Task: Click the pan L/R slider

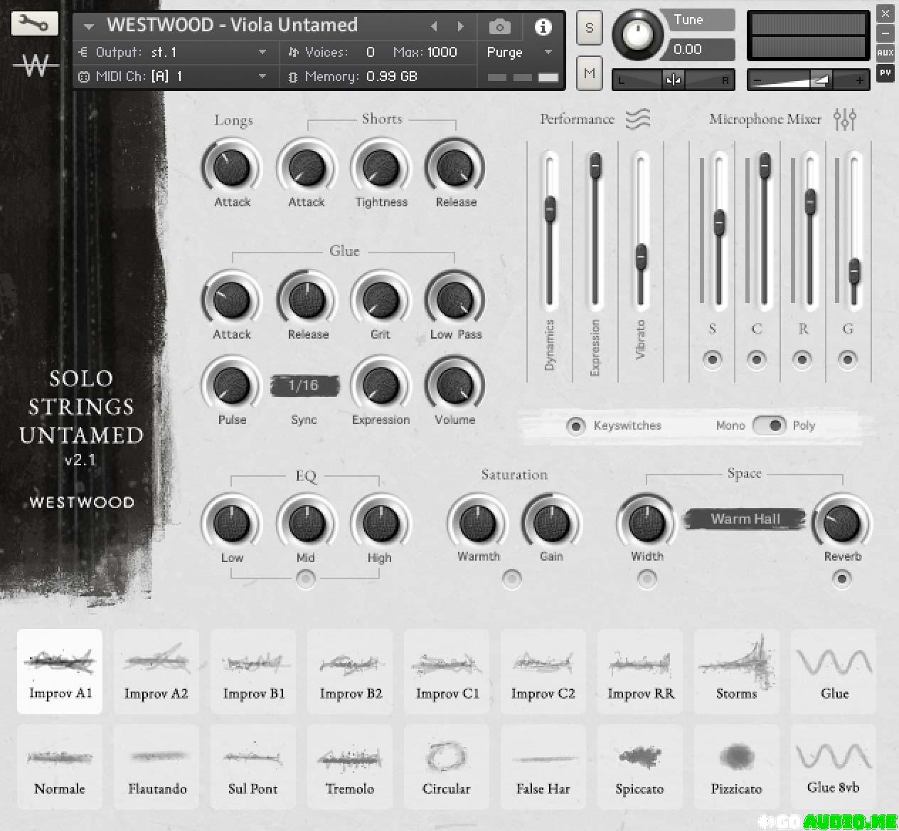Action: (x=673, y=80)
